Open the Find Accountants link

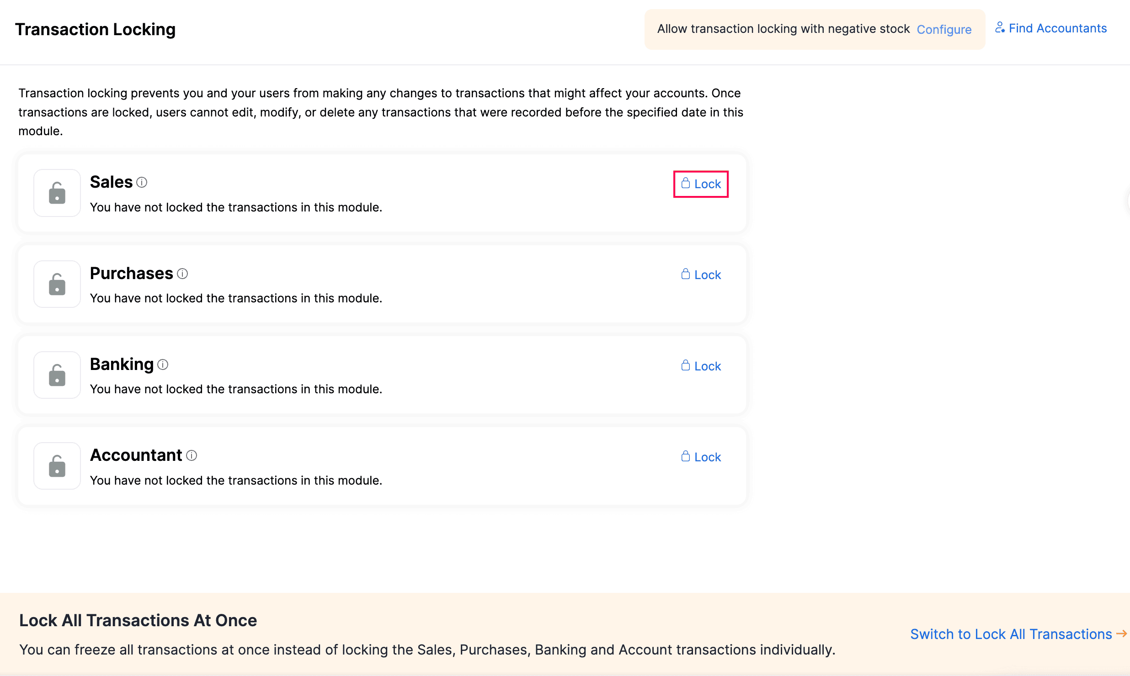[x=1057, y=28]
